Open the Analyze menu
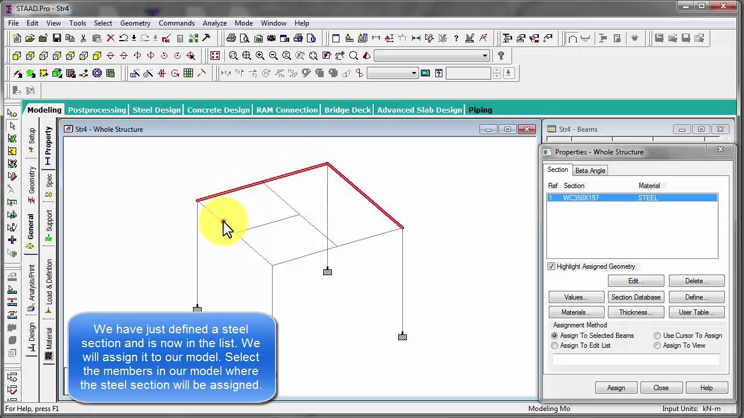Screen dimensions: 744x418 214,23
